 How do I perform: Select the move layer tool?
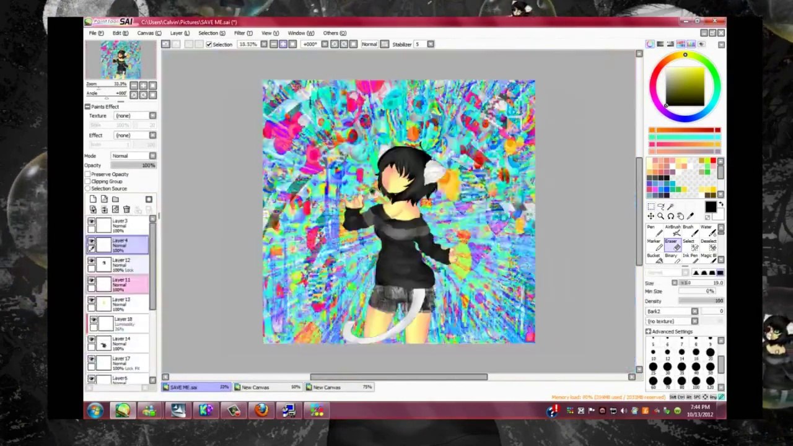(x=651, y=216)
